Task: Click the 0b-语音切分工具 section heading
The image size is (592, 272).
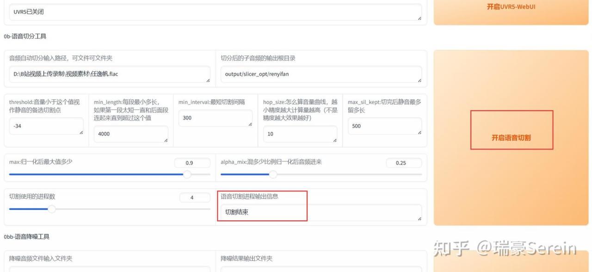Action: (25, 36)
